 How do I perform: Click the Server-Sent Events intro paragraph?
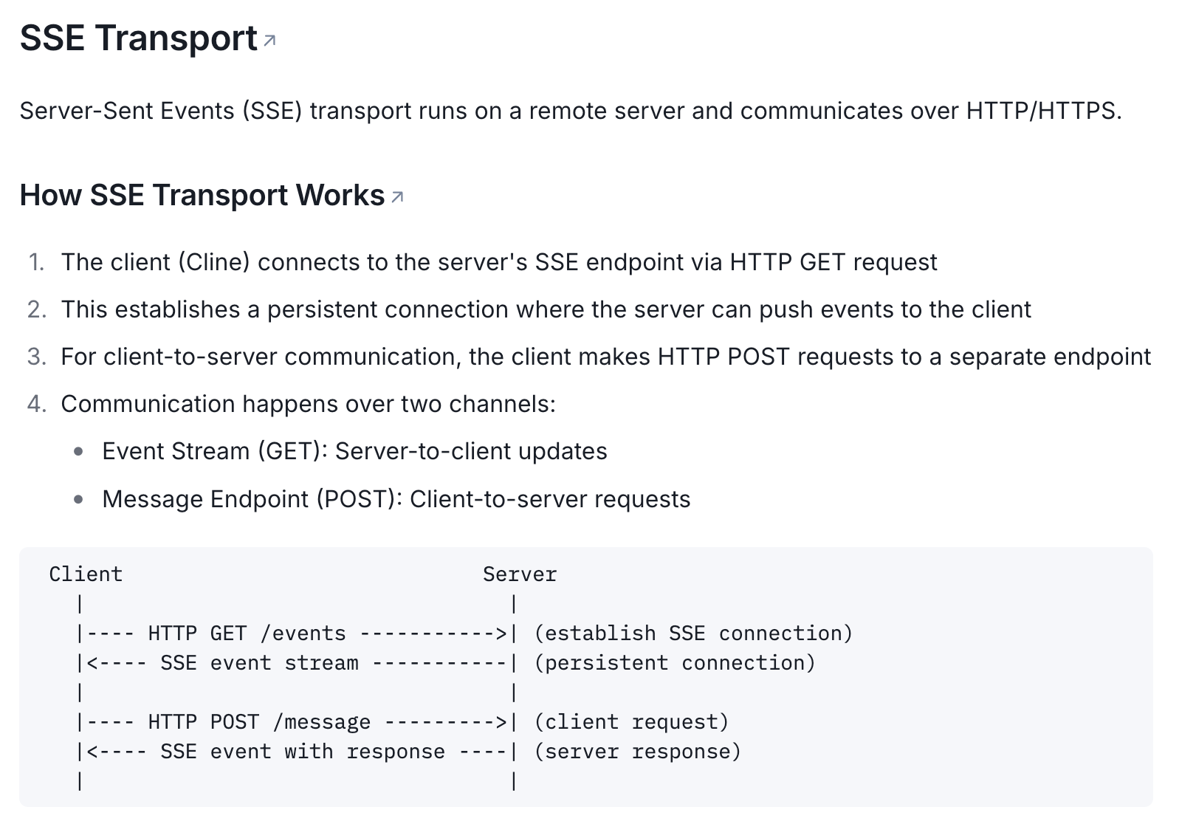coord(570,111)
